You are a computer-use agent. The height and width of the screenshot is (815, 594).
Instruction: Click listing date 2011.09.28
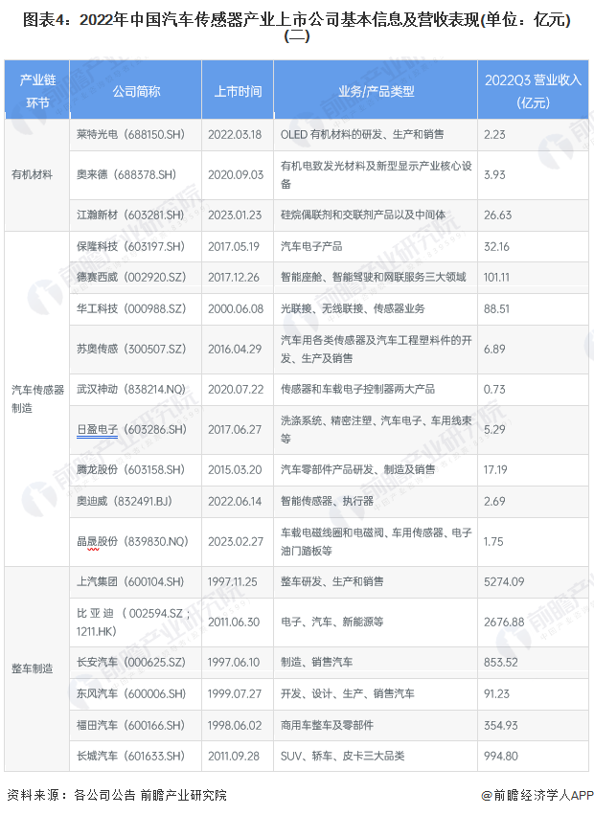tap(234, 757)
